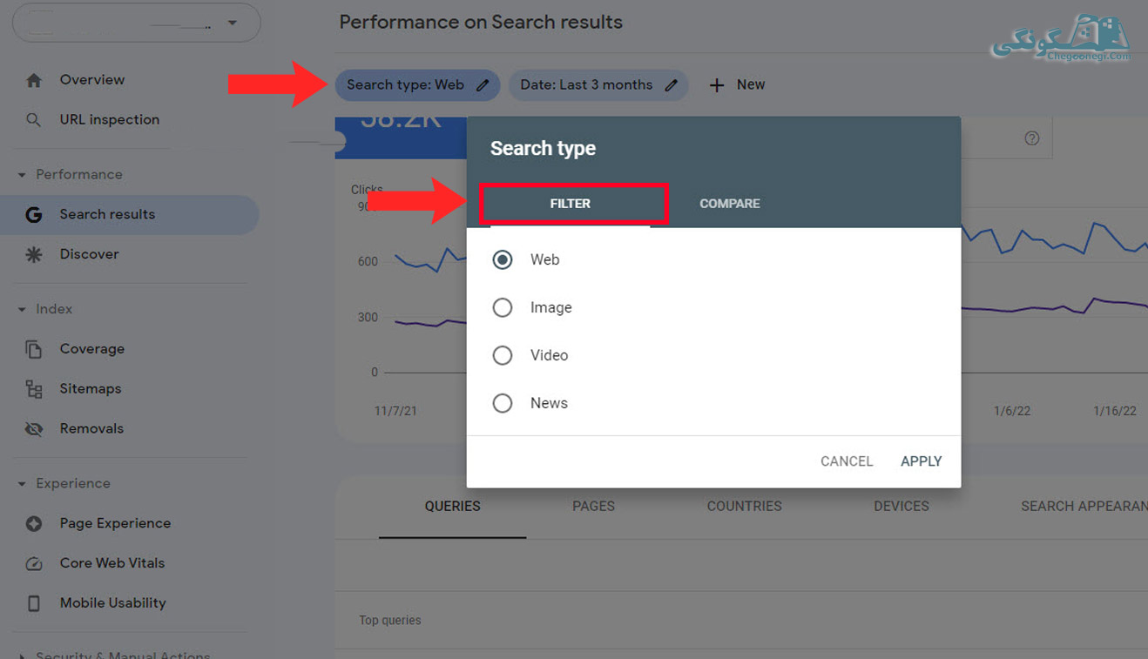The image size is (1148, 659).
Task: Collapse the Performance section
Action: click(x=22, y=175)
